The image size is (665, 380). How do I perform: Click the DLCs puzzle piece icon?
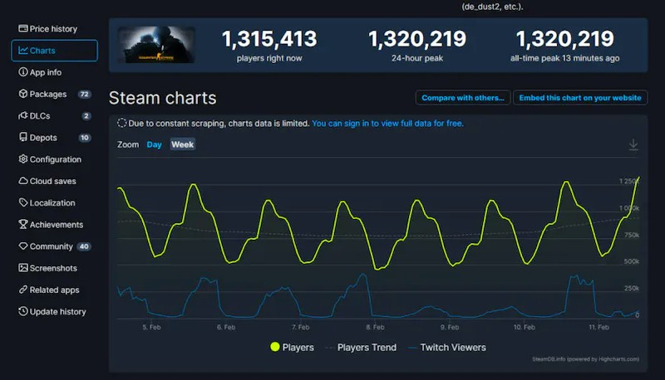tap(23, 115)
